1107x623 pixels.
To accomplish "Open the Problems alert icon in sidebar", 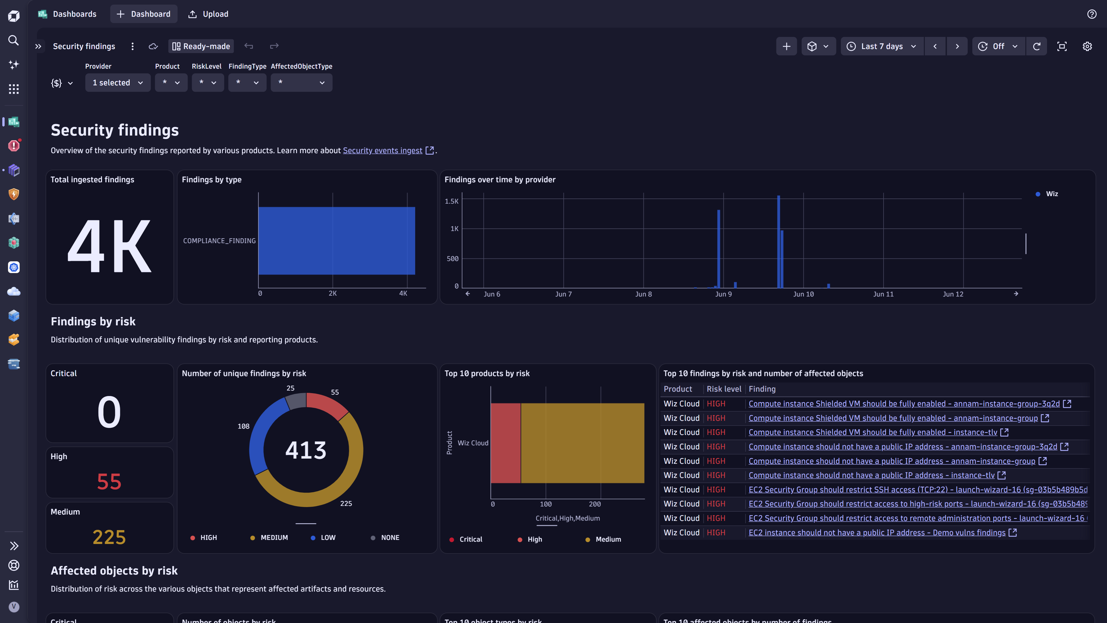I will click(x=14, y=146).
